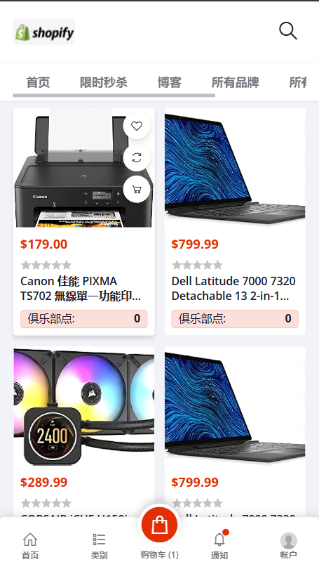
Task: Click the Shopify logo
Action: (x=43, y=32)
